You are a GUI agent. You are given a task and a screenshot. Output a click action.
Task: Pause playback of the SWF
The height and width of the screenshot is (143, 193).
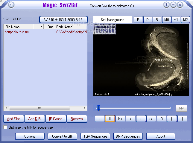(x=110, y=119)
